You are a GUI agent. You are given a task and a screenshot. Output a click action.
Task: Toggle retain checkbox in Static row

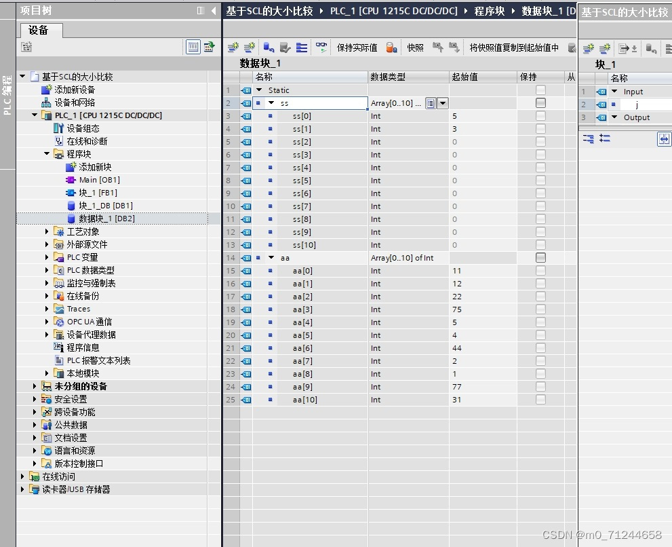tap(541, 90)
